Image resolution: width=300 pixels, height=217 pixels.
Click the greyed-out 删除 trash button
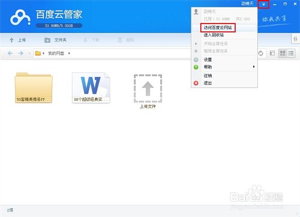pos(126,40)
